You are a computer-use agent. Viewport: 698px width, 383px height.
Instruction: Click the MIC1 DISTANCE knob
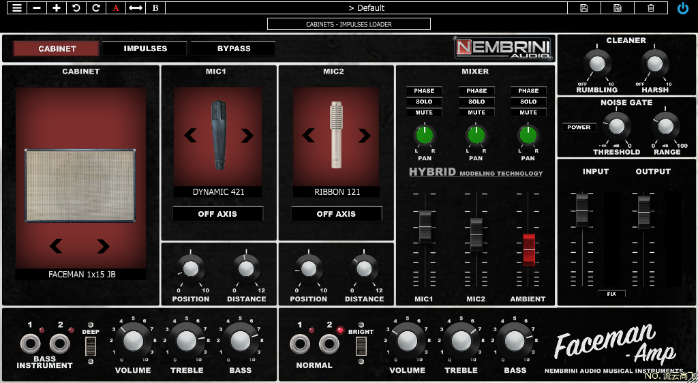click(245, 269)
